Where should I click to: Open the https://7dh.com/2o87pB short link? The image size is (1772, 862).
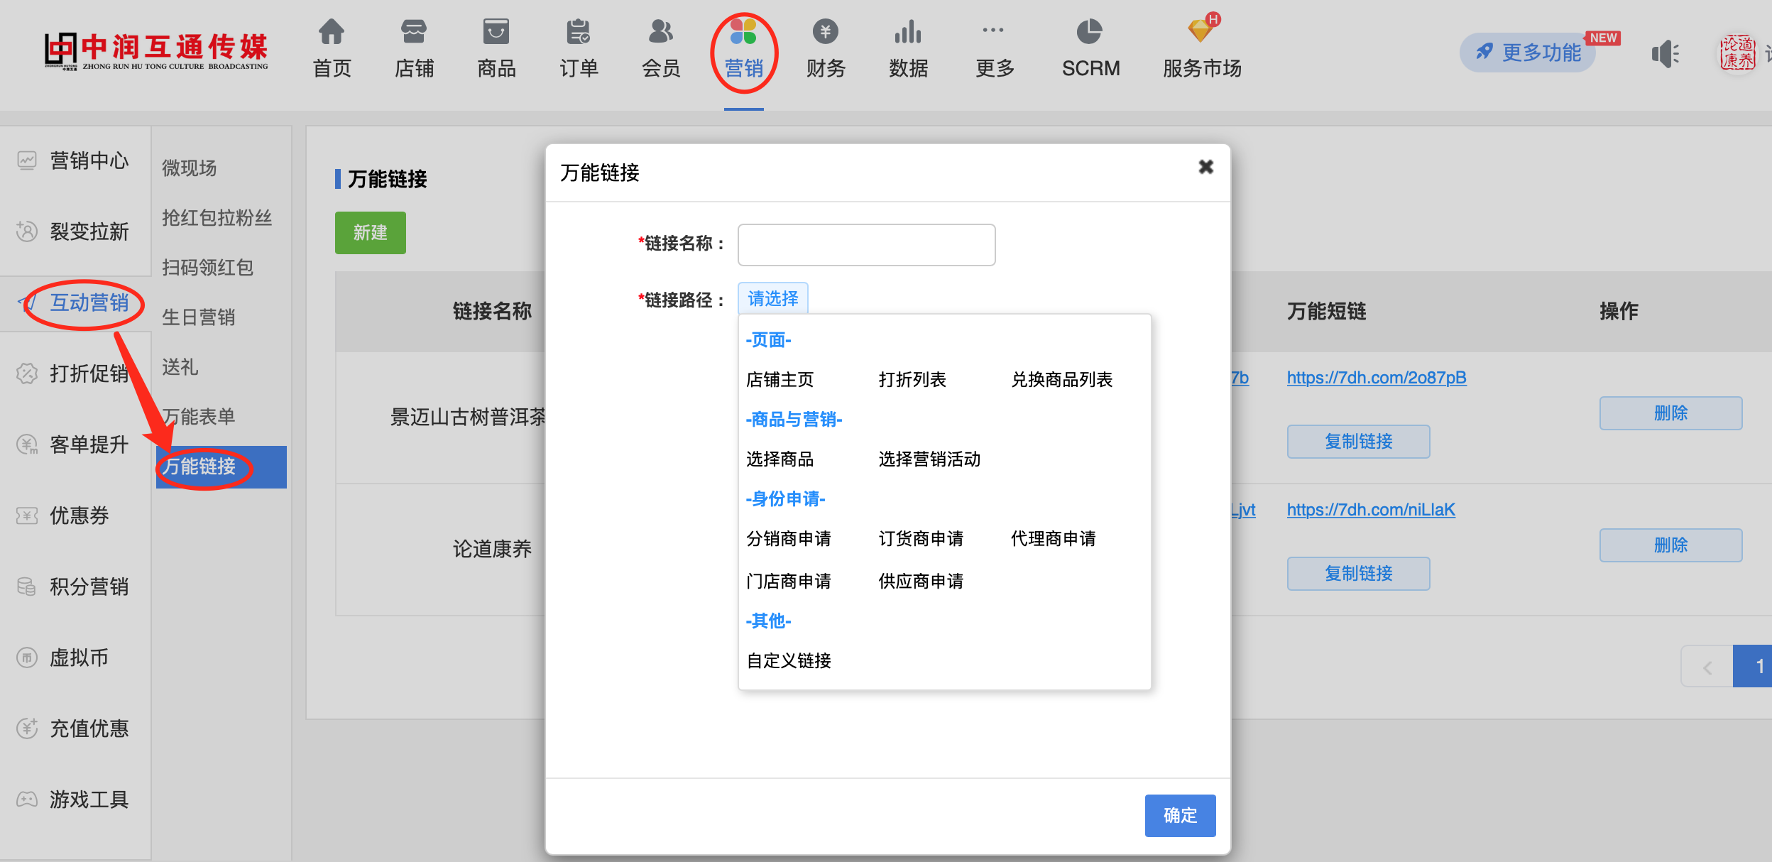coord(1376,378)
